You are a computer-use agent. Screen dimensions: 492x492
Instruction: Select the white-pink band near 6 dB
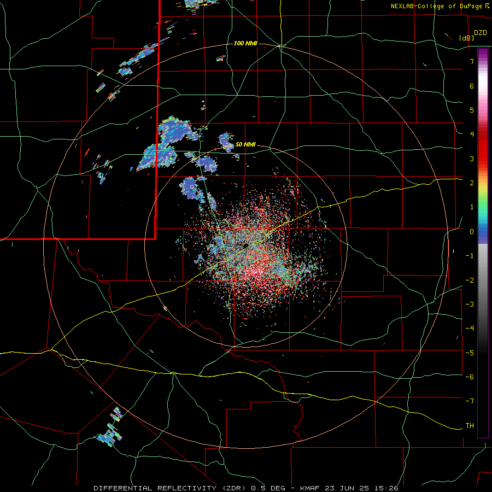point(483,86)
